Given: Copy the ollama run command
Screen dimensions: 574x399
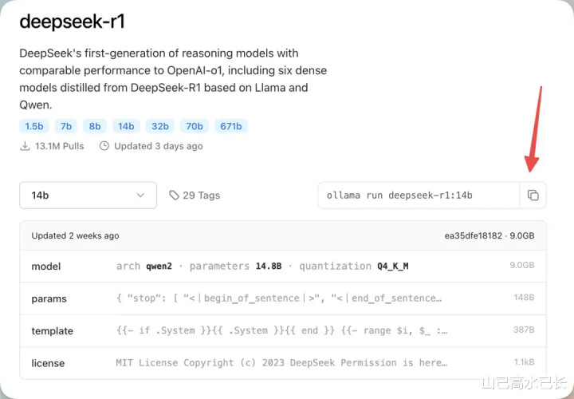Looking at the screenshot, I should pyautogui.click(x=533, y=196).
